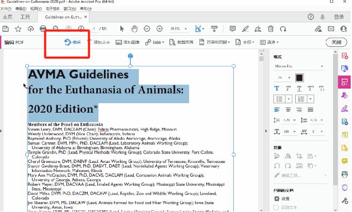
Task: Zoom out with minus circle icon
Action: (147, 29)
